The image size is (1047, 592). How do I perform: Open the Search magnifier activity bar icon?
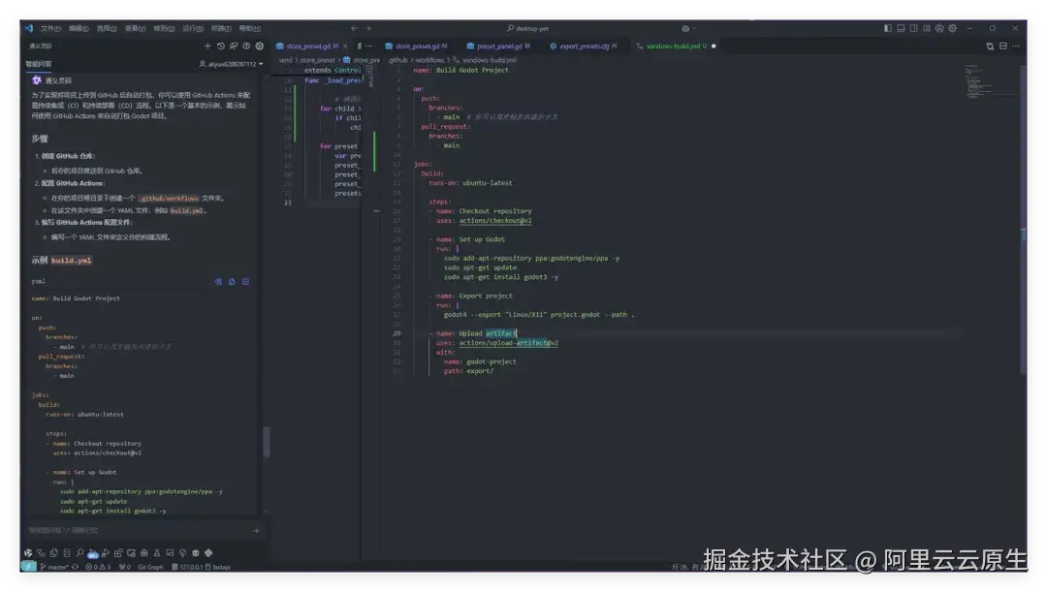(x=80, y=553)
